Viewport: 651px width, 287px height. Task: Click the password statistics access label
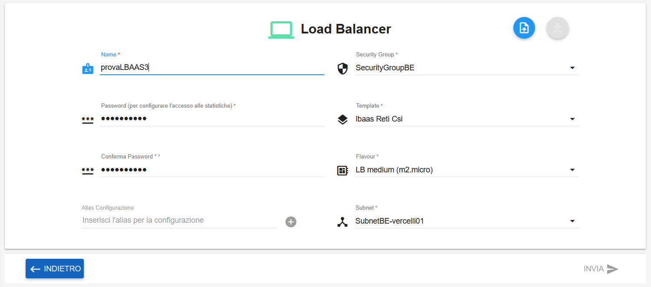[x=168, y=106]
